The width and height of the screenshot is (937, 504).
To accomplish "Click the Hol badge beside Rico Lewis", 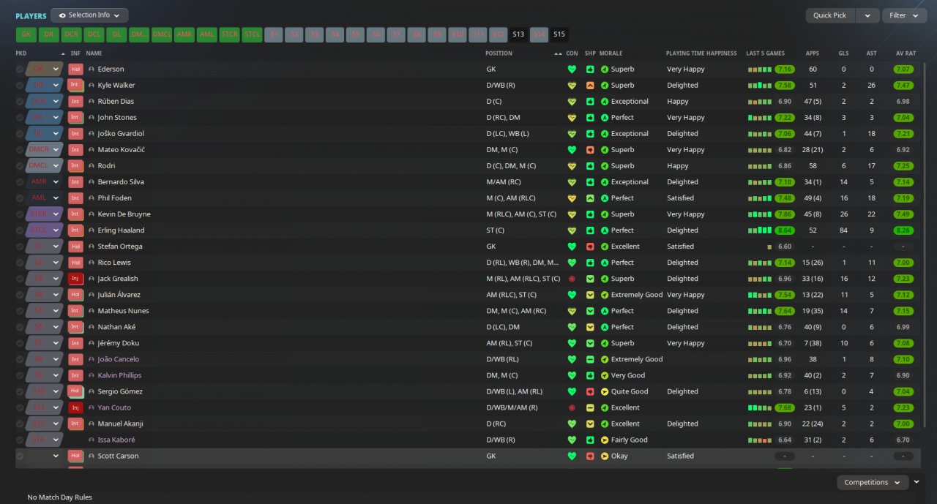I will click(75, 263).
